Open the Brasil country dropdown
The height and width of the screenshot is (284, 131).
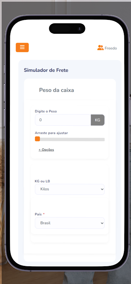70,223
